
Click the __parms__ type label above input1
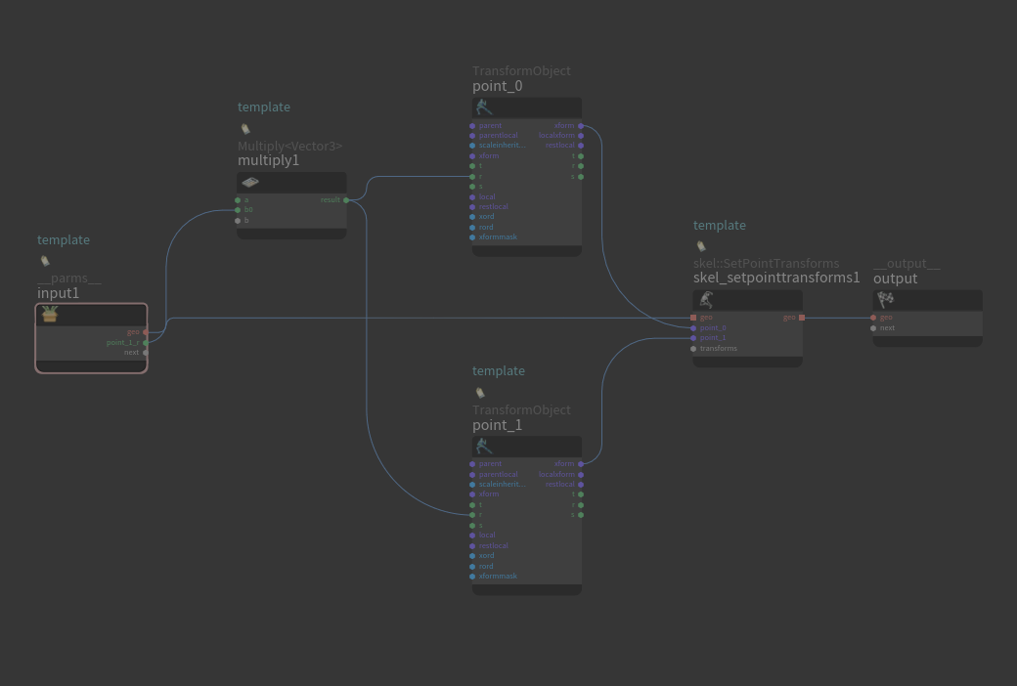(69, 279)
